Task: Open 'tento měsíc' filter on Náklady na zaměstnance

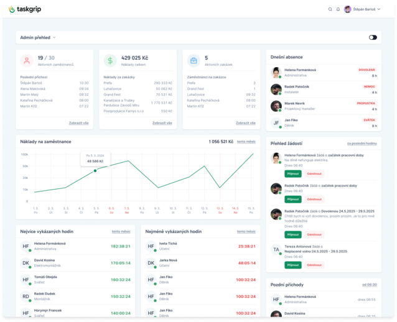Action: tap(245, 141)
